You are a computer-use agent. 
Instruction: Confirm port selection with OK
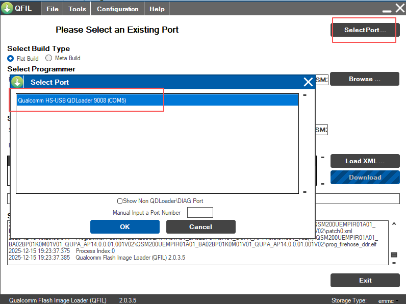tap(124, 226)
